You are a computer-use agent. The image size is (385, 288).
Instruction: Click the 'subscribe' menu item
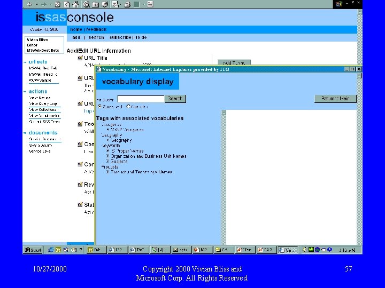(x=120, y=37)
